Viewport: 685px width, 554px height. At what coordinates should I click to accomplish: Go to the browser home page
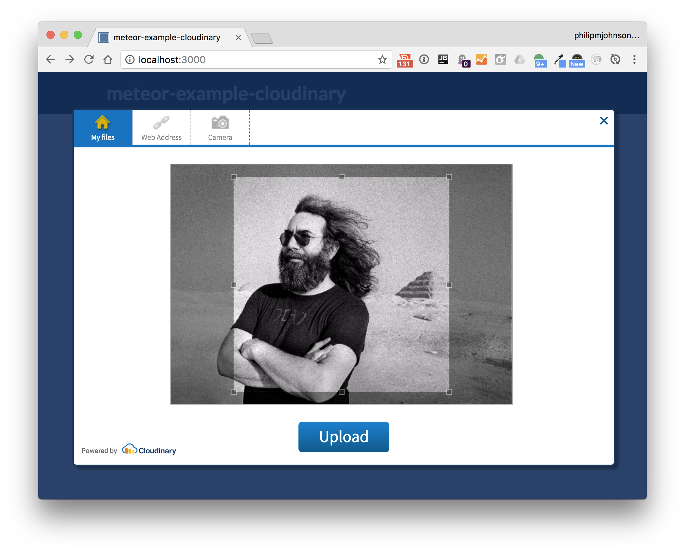(108, 60)
